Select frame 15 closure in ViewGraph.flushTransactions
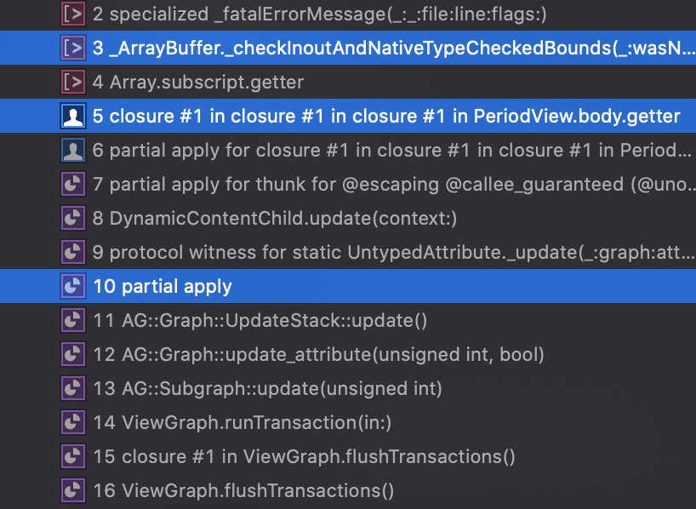The height and width of the screenshot is (509, 696). pyautogui.click(x=304, y=457)
